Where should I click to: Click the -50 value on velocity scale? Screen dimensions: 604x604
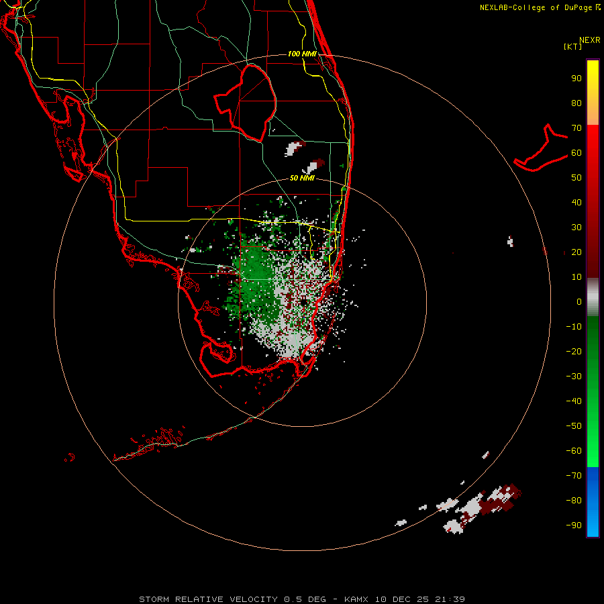(574, 425)
